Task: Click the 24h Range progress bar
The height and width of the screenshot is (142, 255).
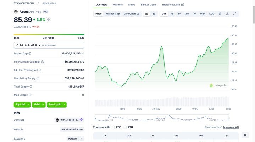Action: tap(49, 34)
